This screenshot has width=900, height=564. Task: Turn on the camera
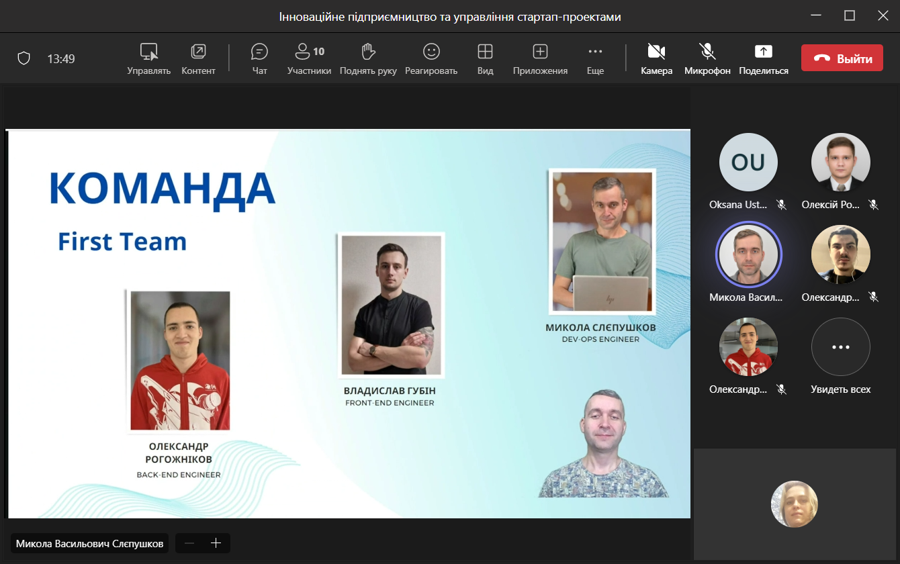656,58
